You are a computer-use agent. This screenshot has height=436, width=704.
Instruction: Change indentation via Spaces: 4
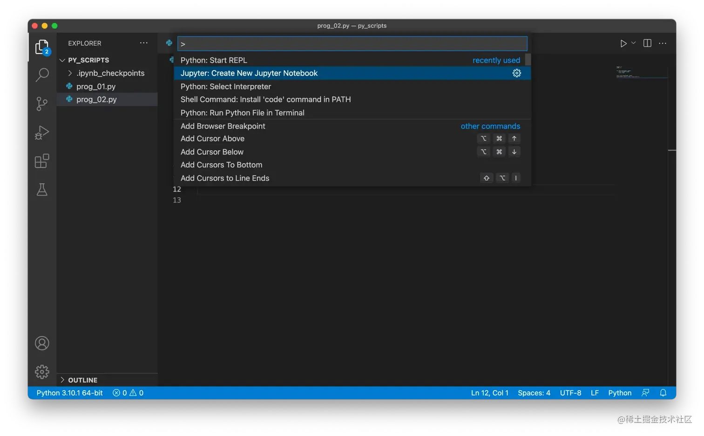[x=534, y=393]
